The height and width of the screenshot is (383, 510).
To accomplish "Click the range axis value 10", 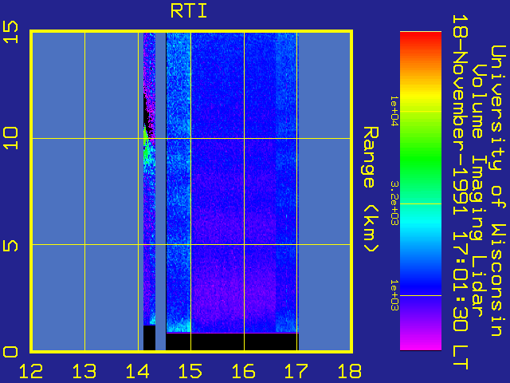I will point(10,138).
